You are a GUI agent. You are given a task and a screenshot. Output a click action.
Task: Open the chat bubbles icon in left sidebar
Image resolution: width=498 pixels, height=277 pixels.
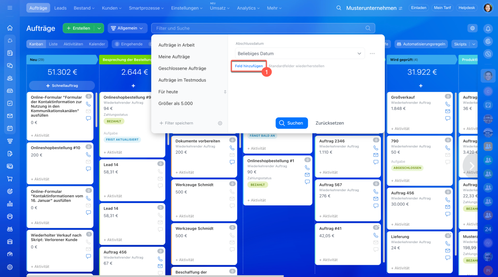[10, 66]
